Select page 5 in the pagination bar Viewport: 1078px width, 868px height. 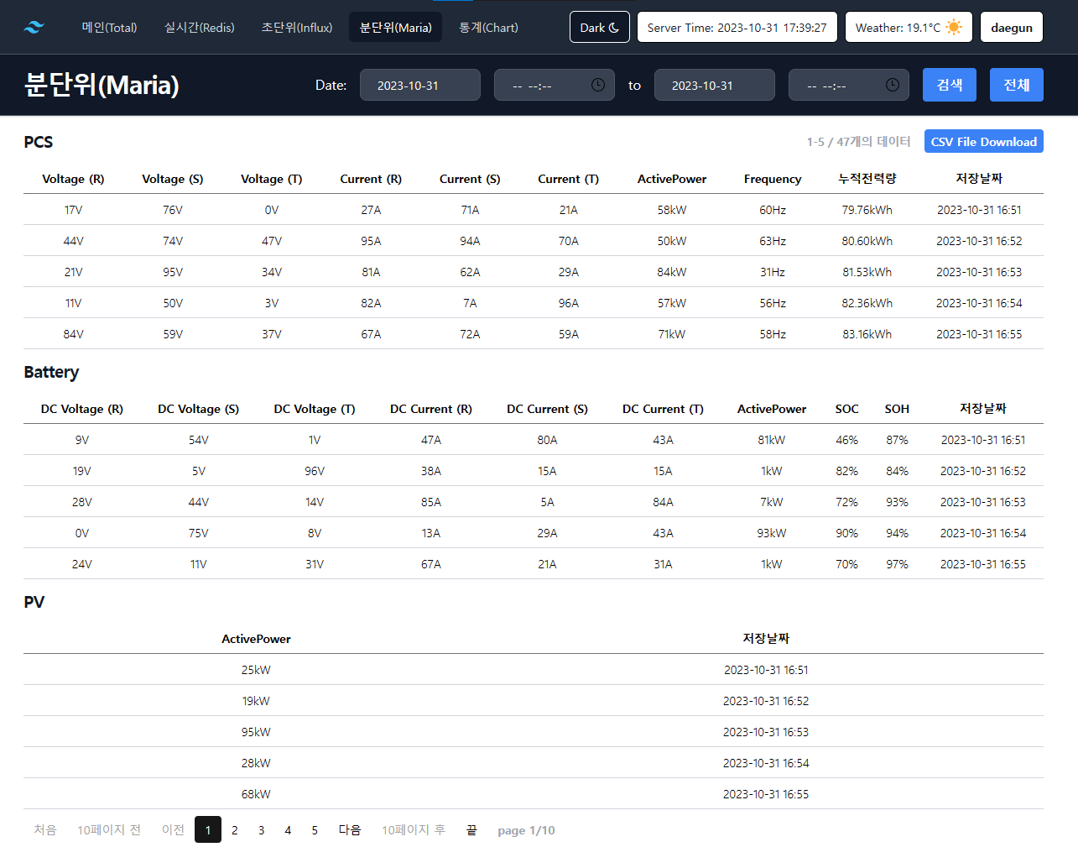[x=314, y=829]
